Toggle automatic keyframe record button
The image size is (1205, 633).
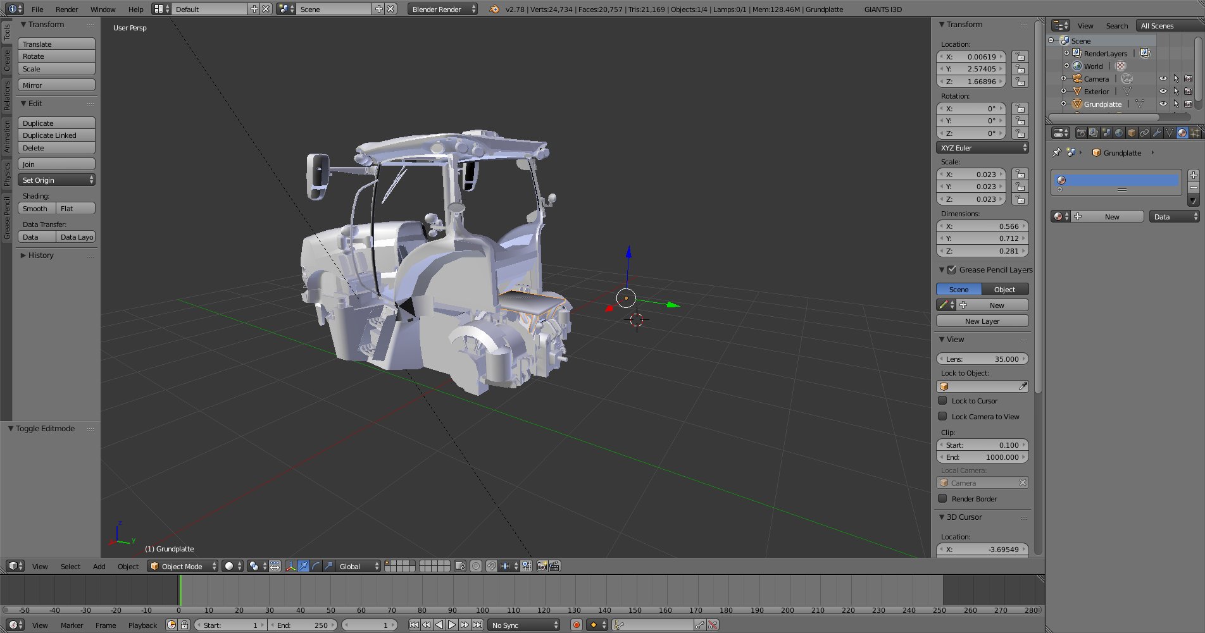pos(576,625)
